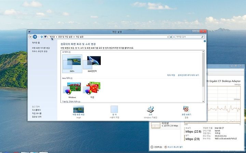
Task: Open the 작업 표시줄 (taskbar) link
Action: coord(37,113)
